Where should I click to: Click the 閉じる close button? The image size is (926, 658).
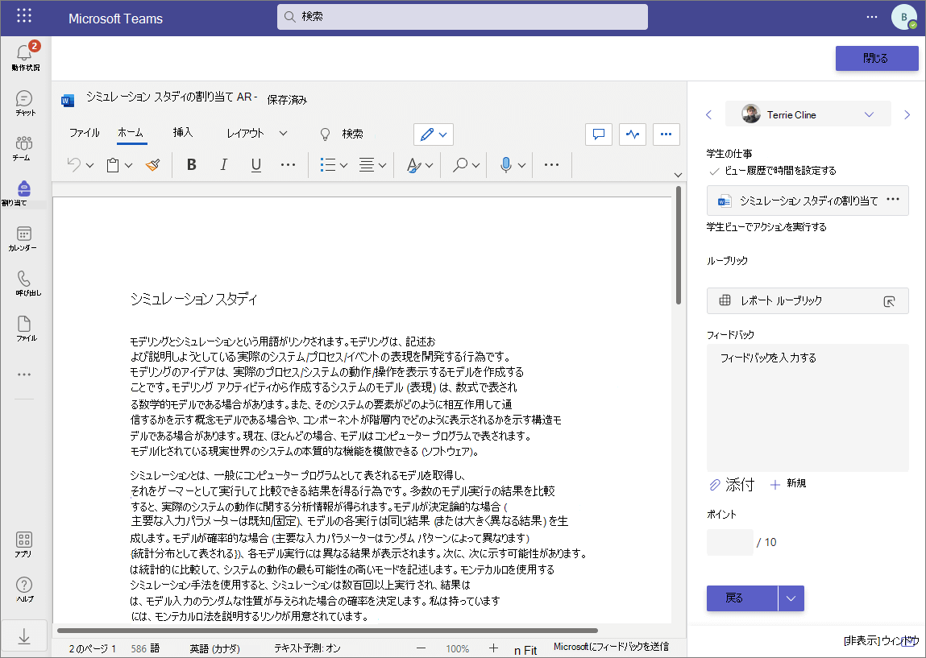[x=876, y=58]
